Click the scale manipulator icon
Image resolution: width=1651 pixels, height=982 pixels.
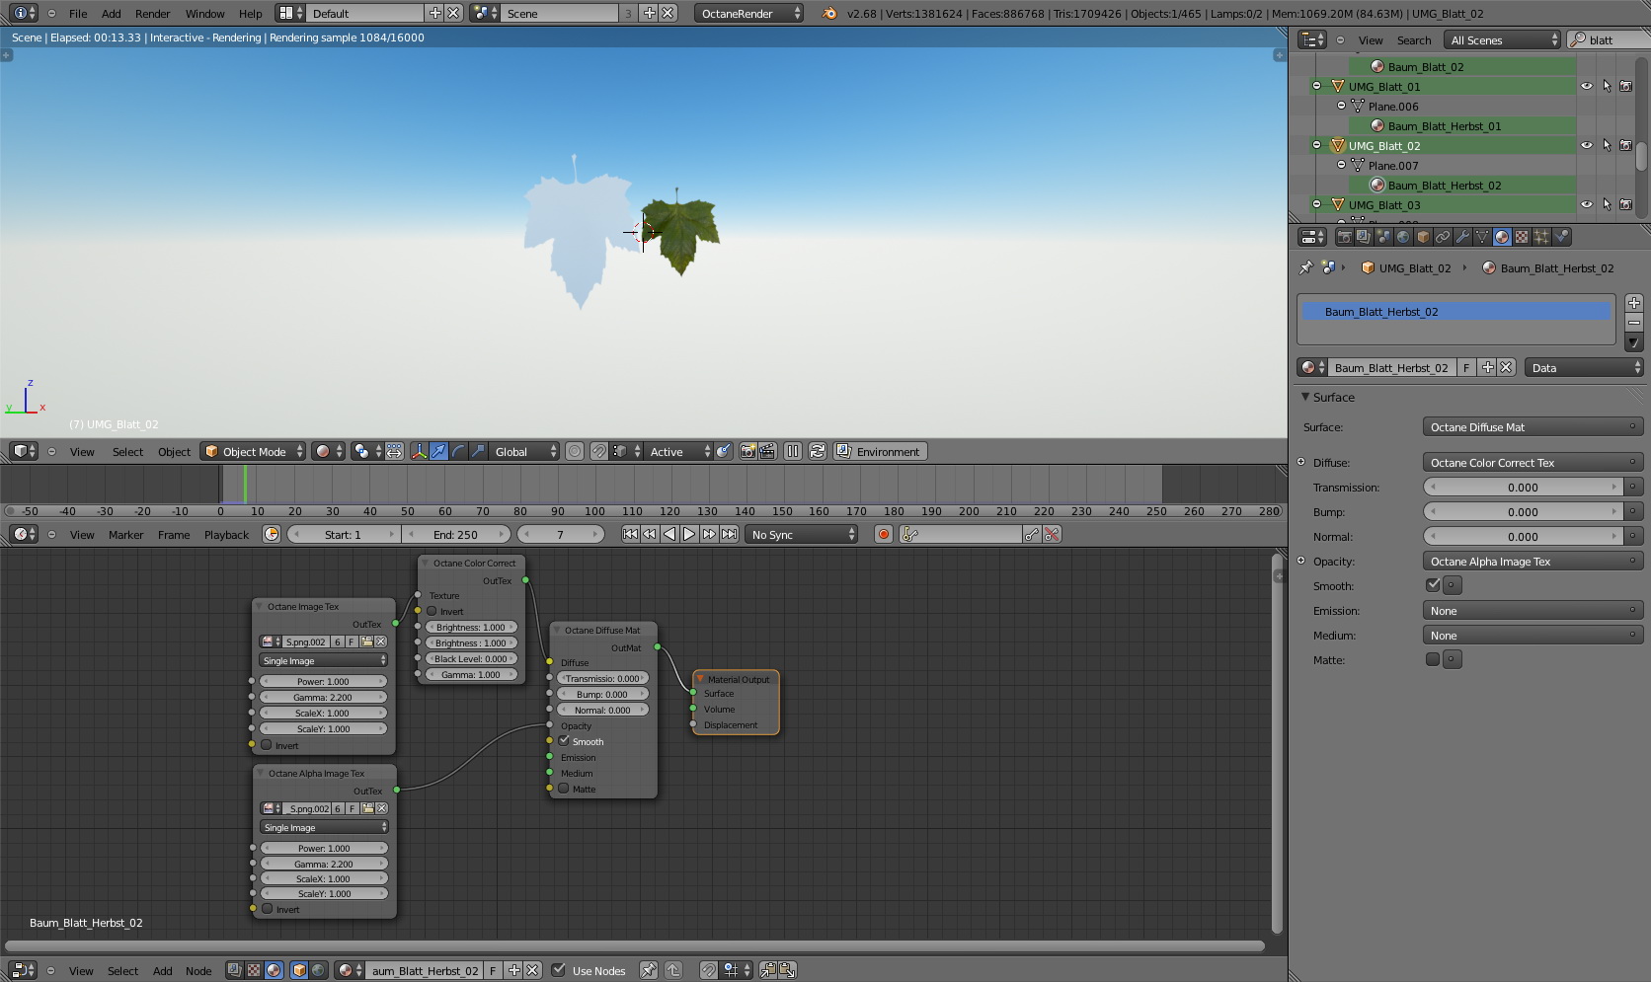478,451
